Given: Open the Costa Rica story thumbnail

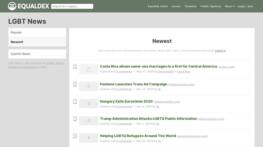Looking at the screenshot, I should (x=89, y=69).
